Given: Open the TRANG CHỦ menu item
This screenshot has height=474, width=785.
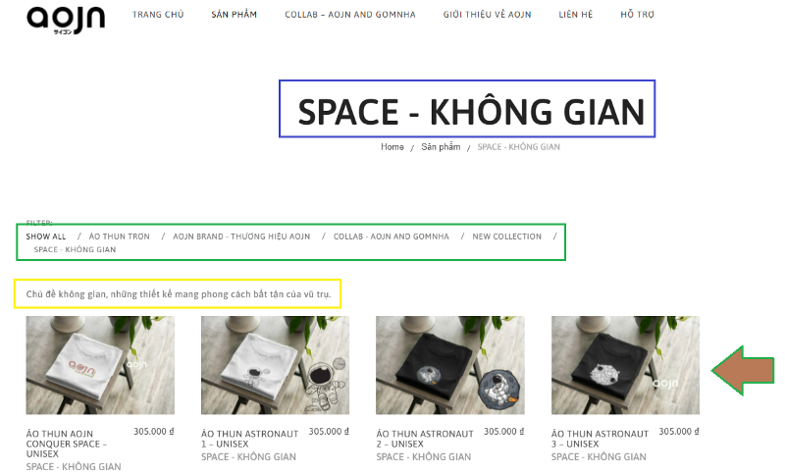Looking at the screenshot, I should tap(158, 15).
